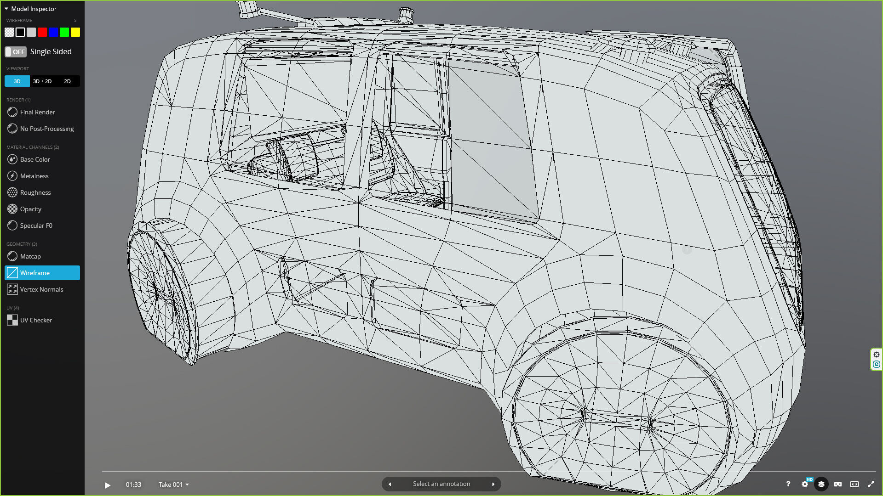Switch to Final Render mode
The image size is (883, 496).
point(37,112)
